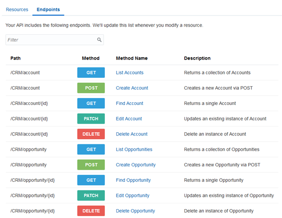This screenshot has width=282, height=218.
Task: Click 'Returns a single Account' description
Action: pos(210,103)
